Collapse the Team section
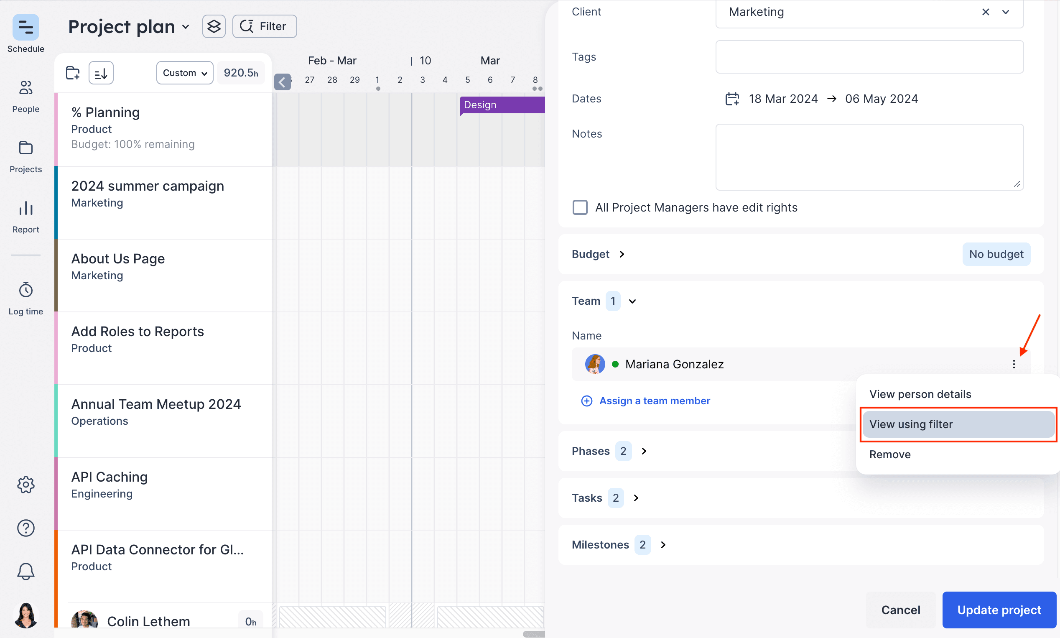Viewport: 1060px width, 638px height. point(632,301)
